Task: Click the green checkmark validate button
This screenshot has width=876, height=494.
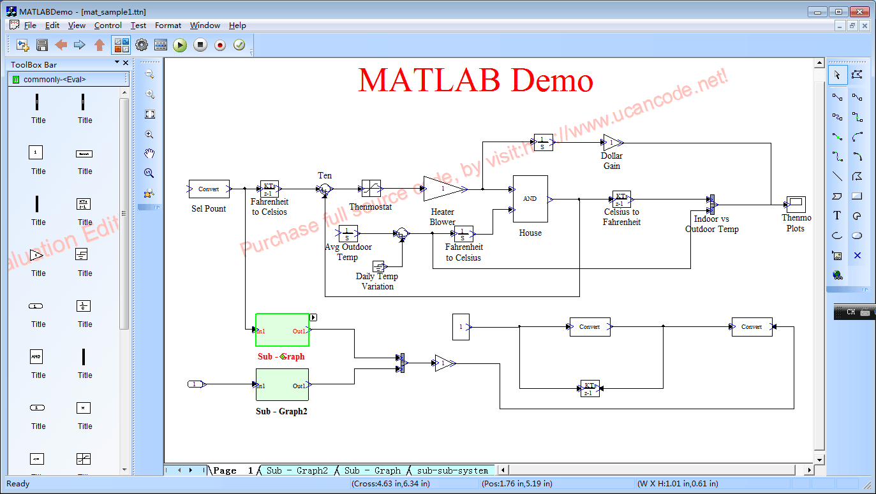Action: click(x=239, y=45)
